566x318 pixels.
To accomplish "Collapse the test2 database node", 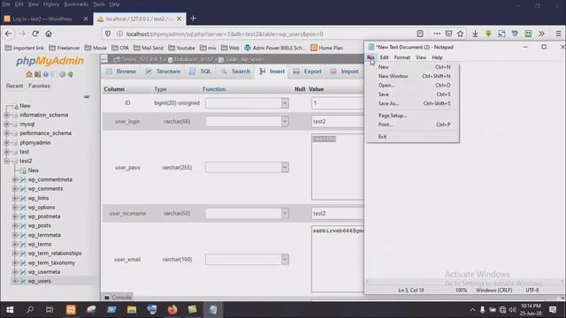I will (x=6, y=161).
